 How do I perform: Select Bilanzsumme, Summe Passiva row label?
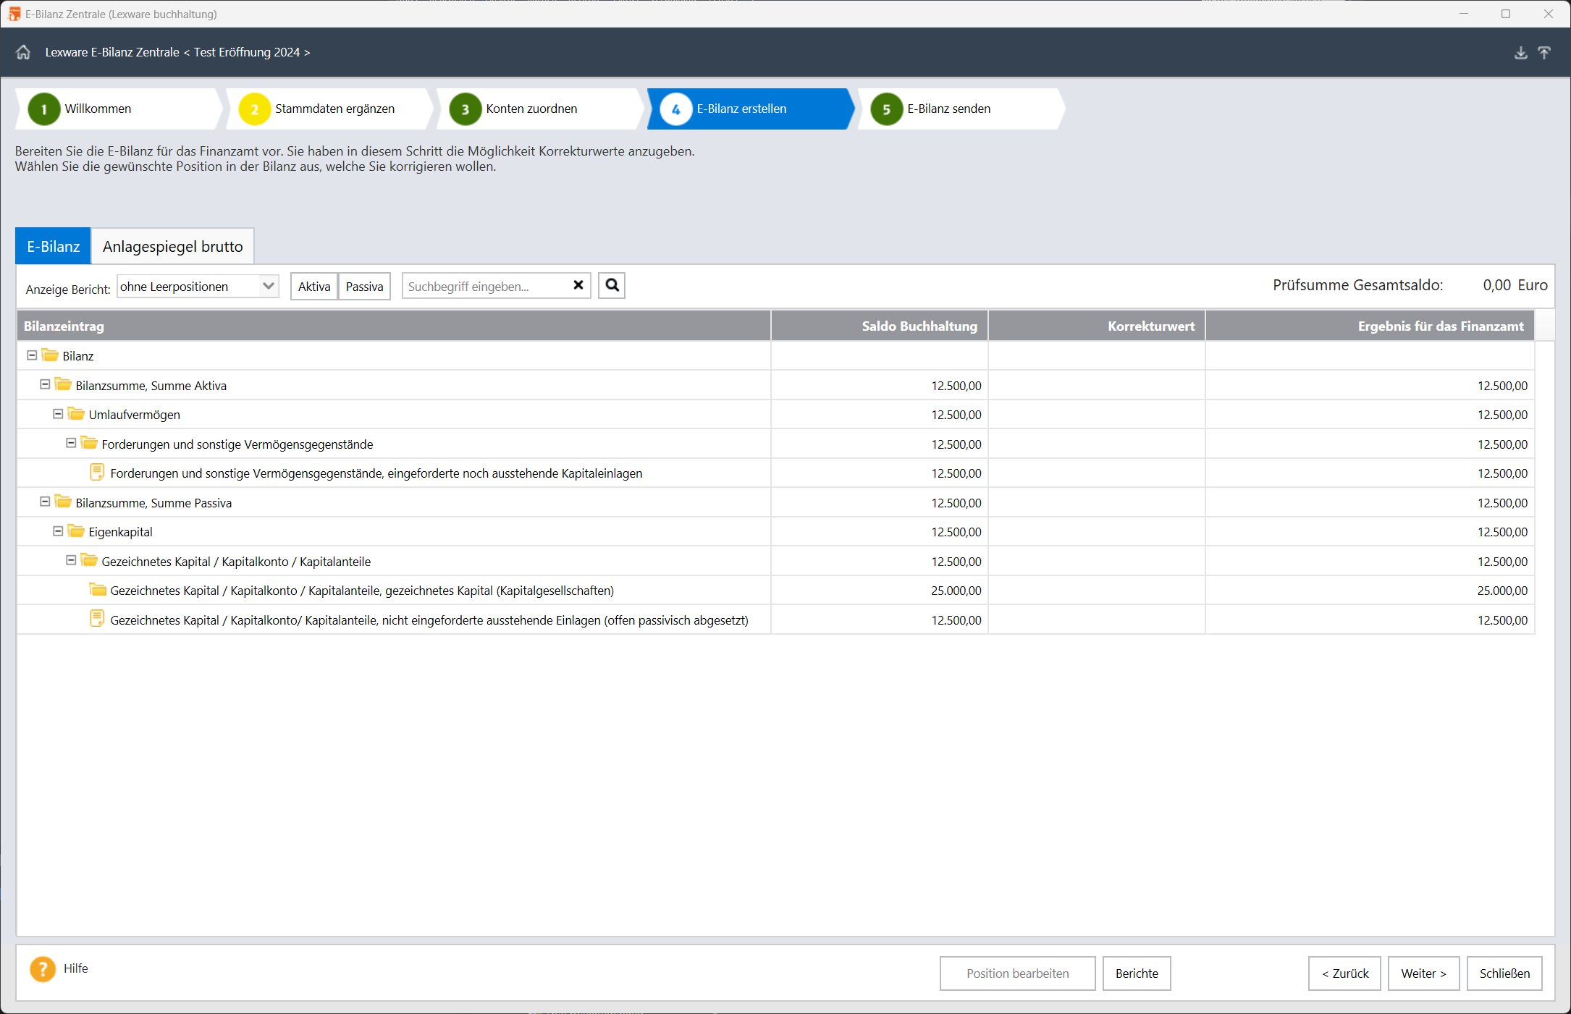pos(153,503)
